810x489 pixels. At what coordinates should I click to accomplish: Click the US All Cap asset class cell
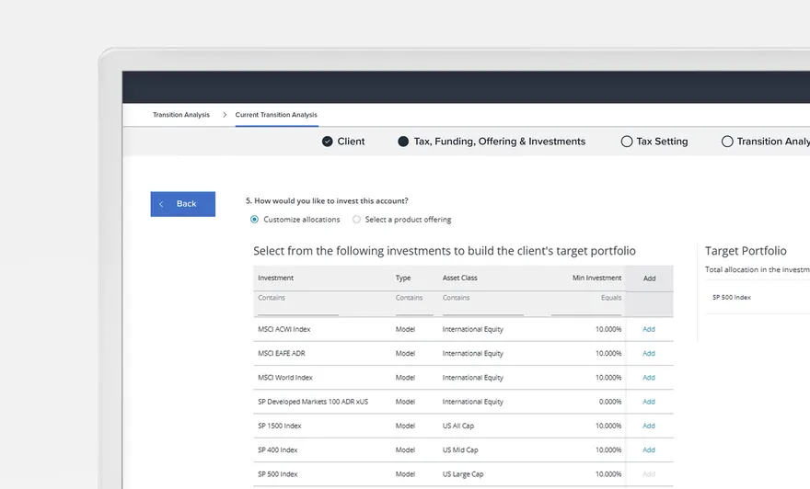[458, 426]
